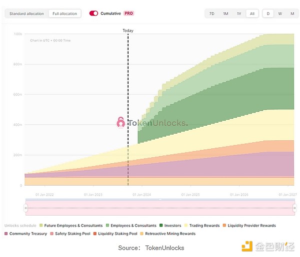Set the time range to 7D

pos(212,13)
